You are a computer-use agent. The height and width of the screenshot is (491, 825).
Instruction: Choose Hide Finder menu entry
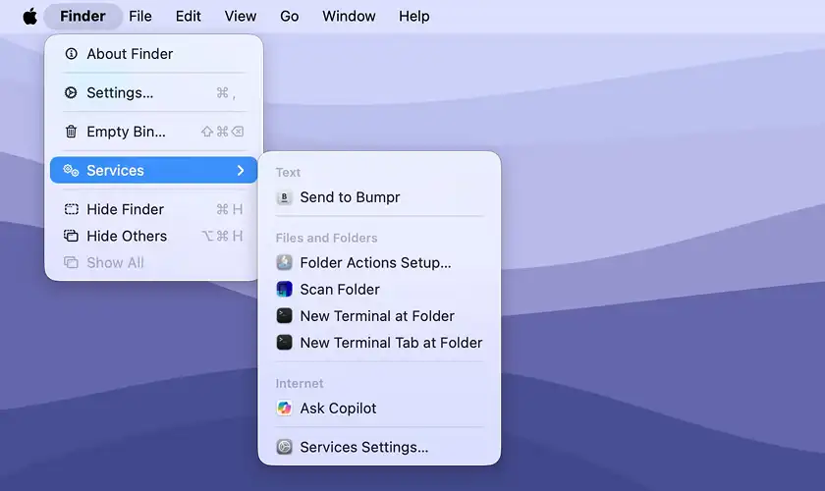coord(153,209)
